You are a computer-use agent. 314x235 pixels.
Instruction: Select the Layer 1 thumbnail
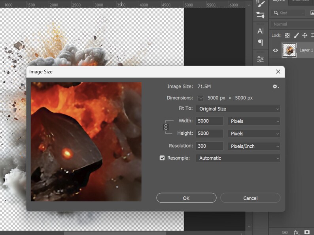[289, 50]
